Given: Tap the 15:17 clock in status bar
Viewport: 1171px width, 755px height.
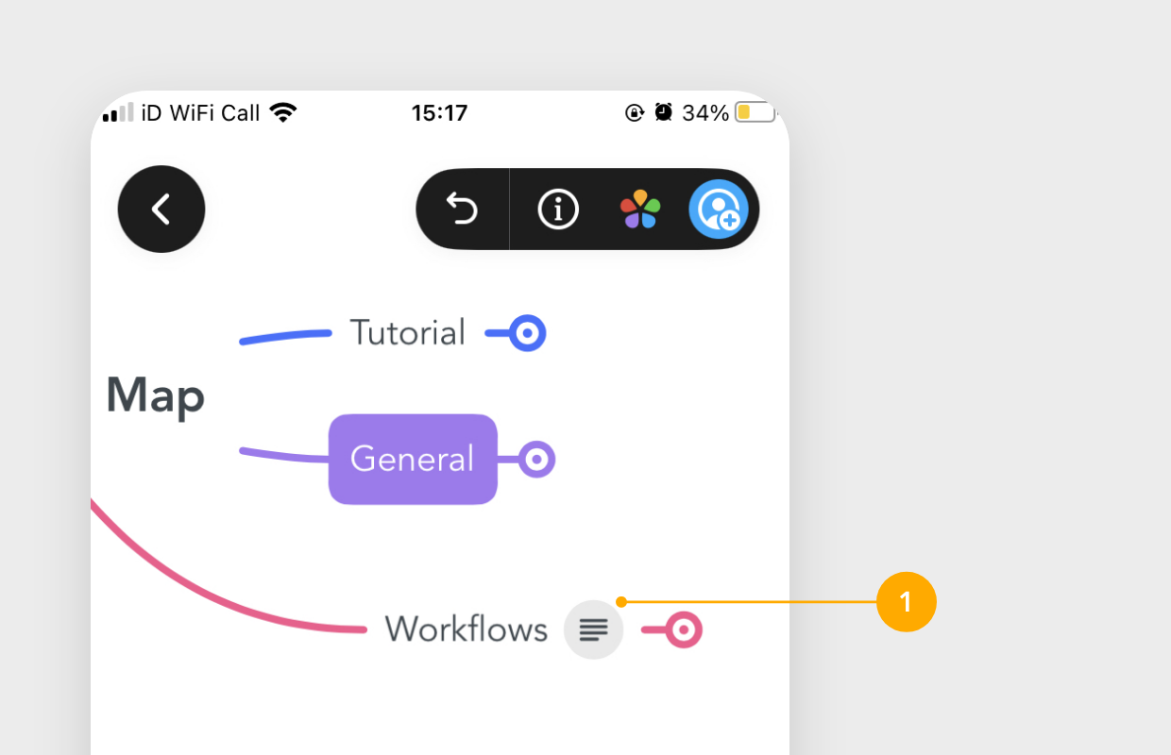Looking at the screenshot, I should click(440, 113).
